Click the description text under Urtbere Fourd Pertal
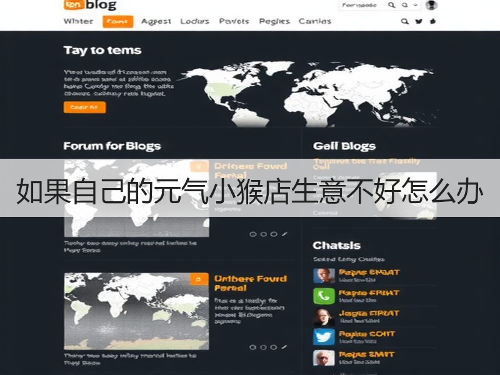This screenshot has height=375, width=500. [249, 311]
